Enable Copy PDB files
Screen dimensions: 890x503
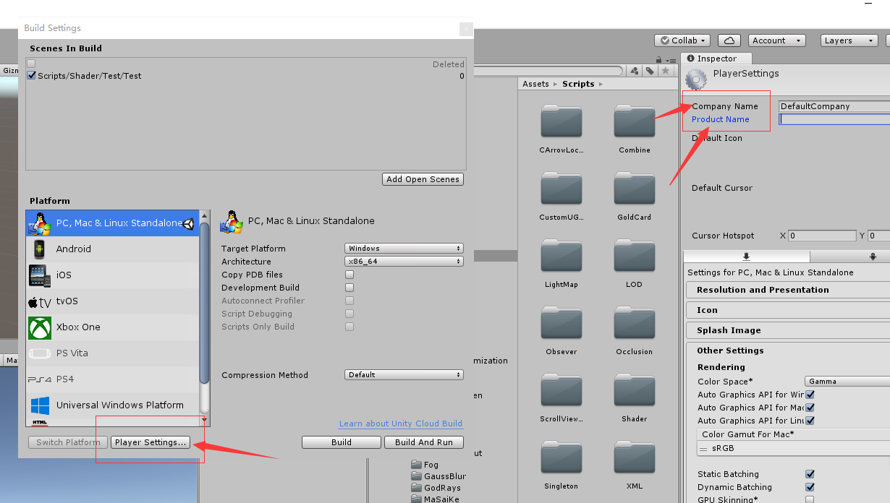click(349, 275)
